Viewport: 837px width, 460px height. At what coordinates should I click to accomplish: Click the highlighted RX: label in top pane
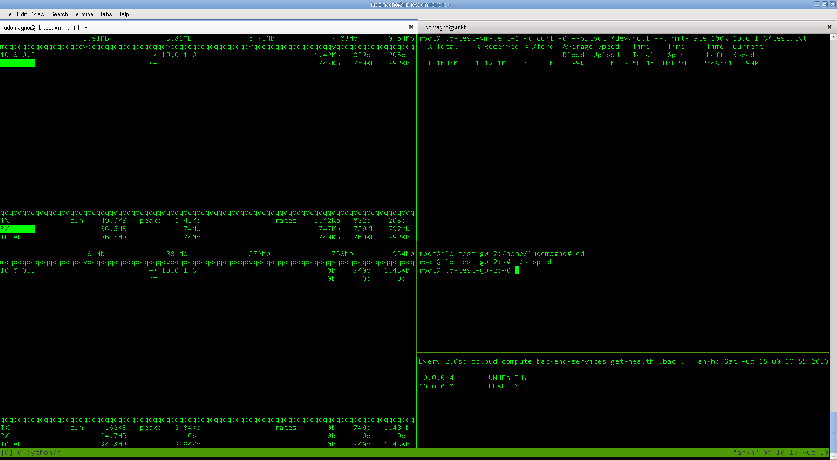pyautogui.click(x=17, y=229)
